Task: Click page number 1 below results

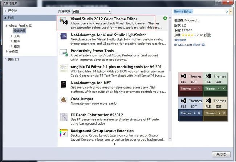Action: (x=114, y=144)
